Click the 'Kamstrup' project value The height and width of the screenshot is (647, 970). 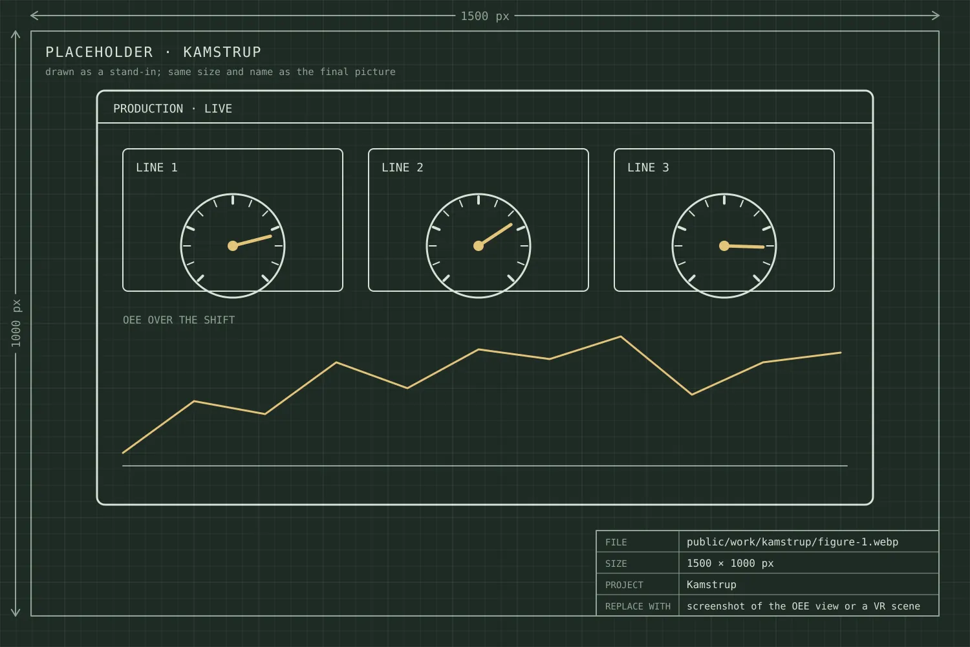(x=711, y=585)
